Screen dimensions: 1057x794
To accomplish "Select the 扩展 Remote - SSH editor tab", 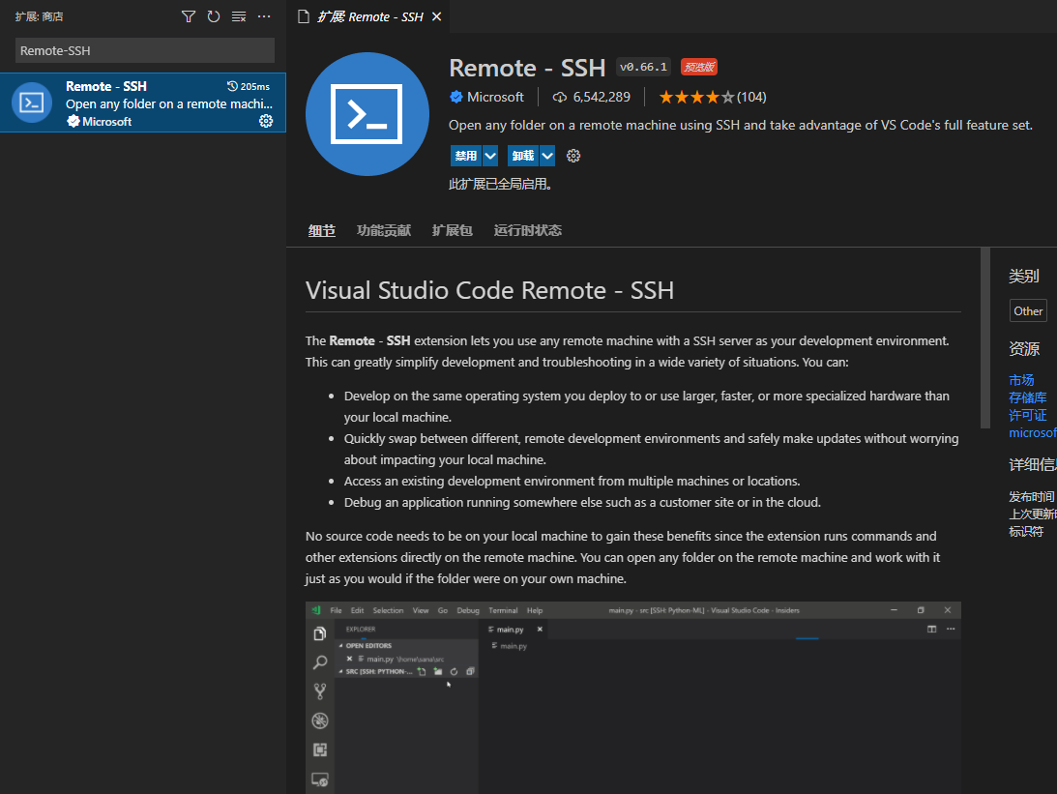I will click(x=370, y=16).
